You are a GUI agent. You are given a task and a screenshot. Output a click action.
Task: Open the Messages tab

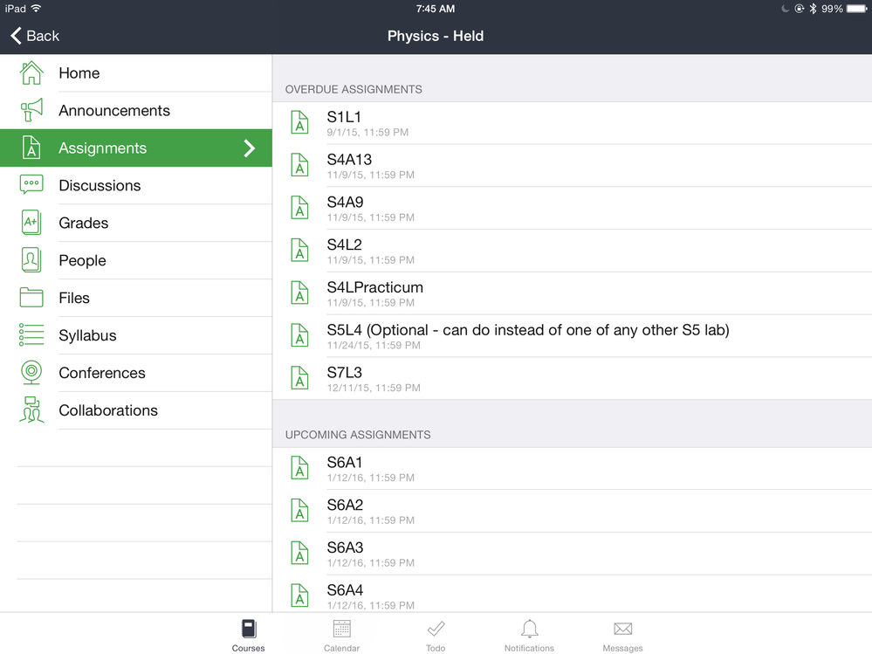pos(622,636)
